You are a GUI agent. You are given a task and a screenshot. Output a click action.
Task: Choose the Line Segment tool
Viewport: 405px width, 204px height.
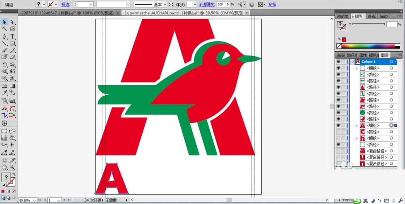(x=4, y=43)
